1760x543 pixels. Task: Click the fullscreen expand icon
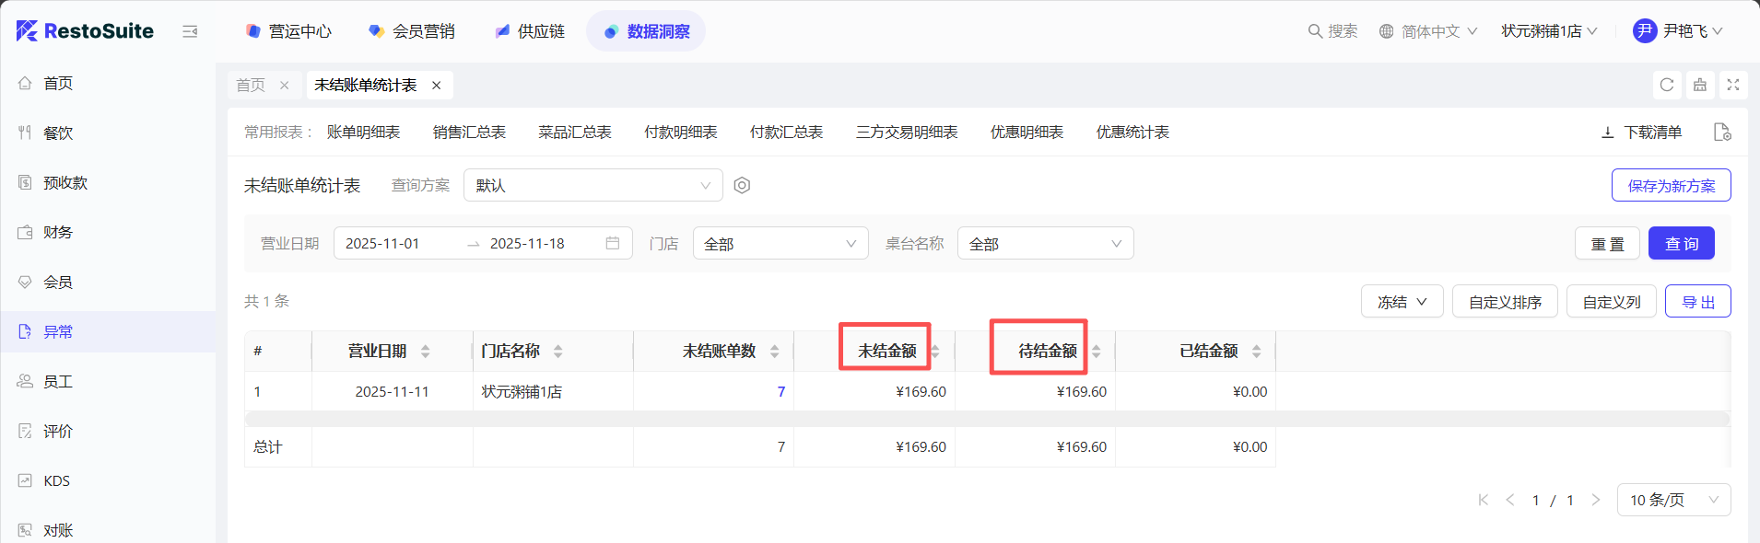(1732, 85)
